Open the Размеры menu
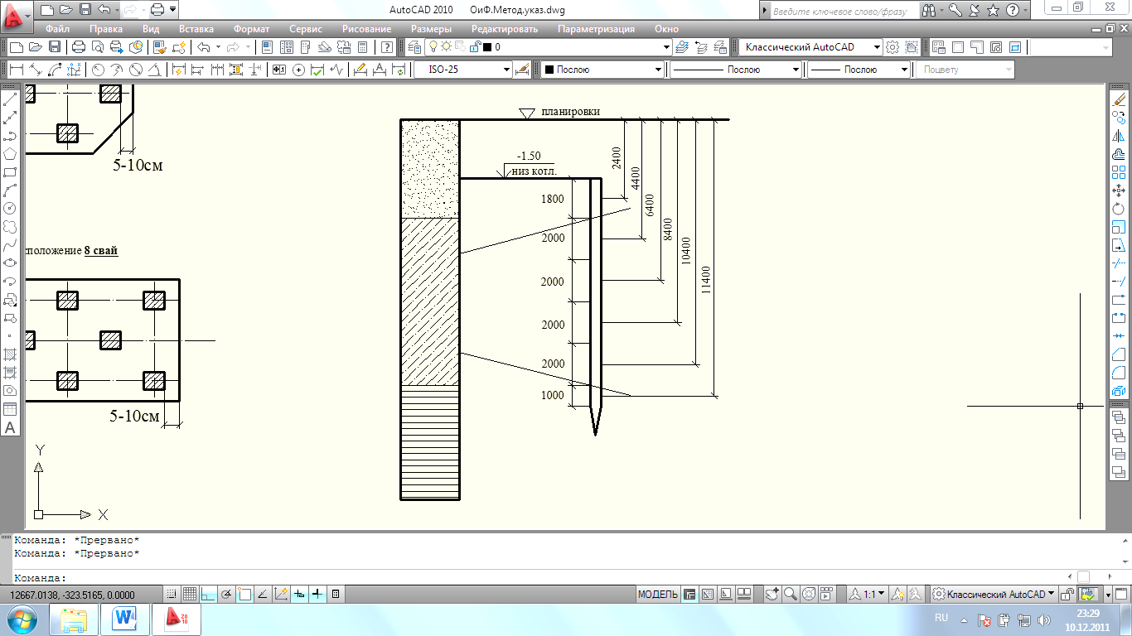 (x=431, y=28)
